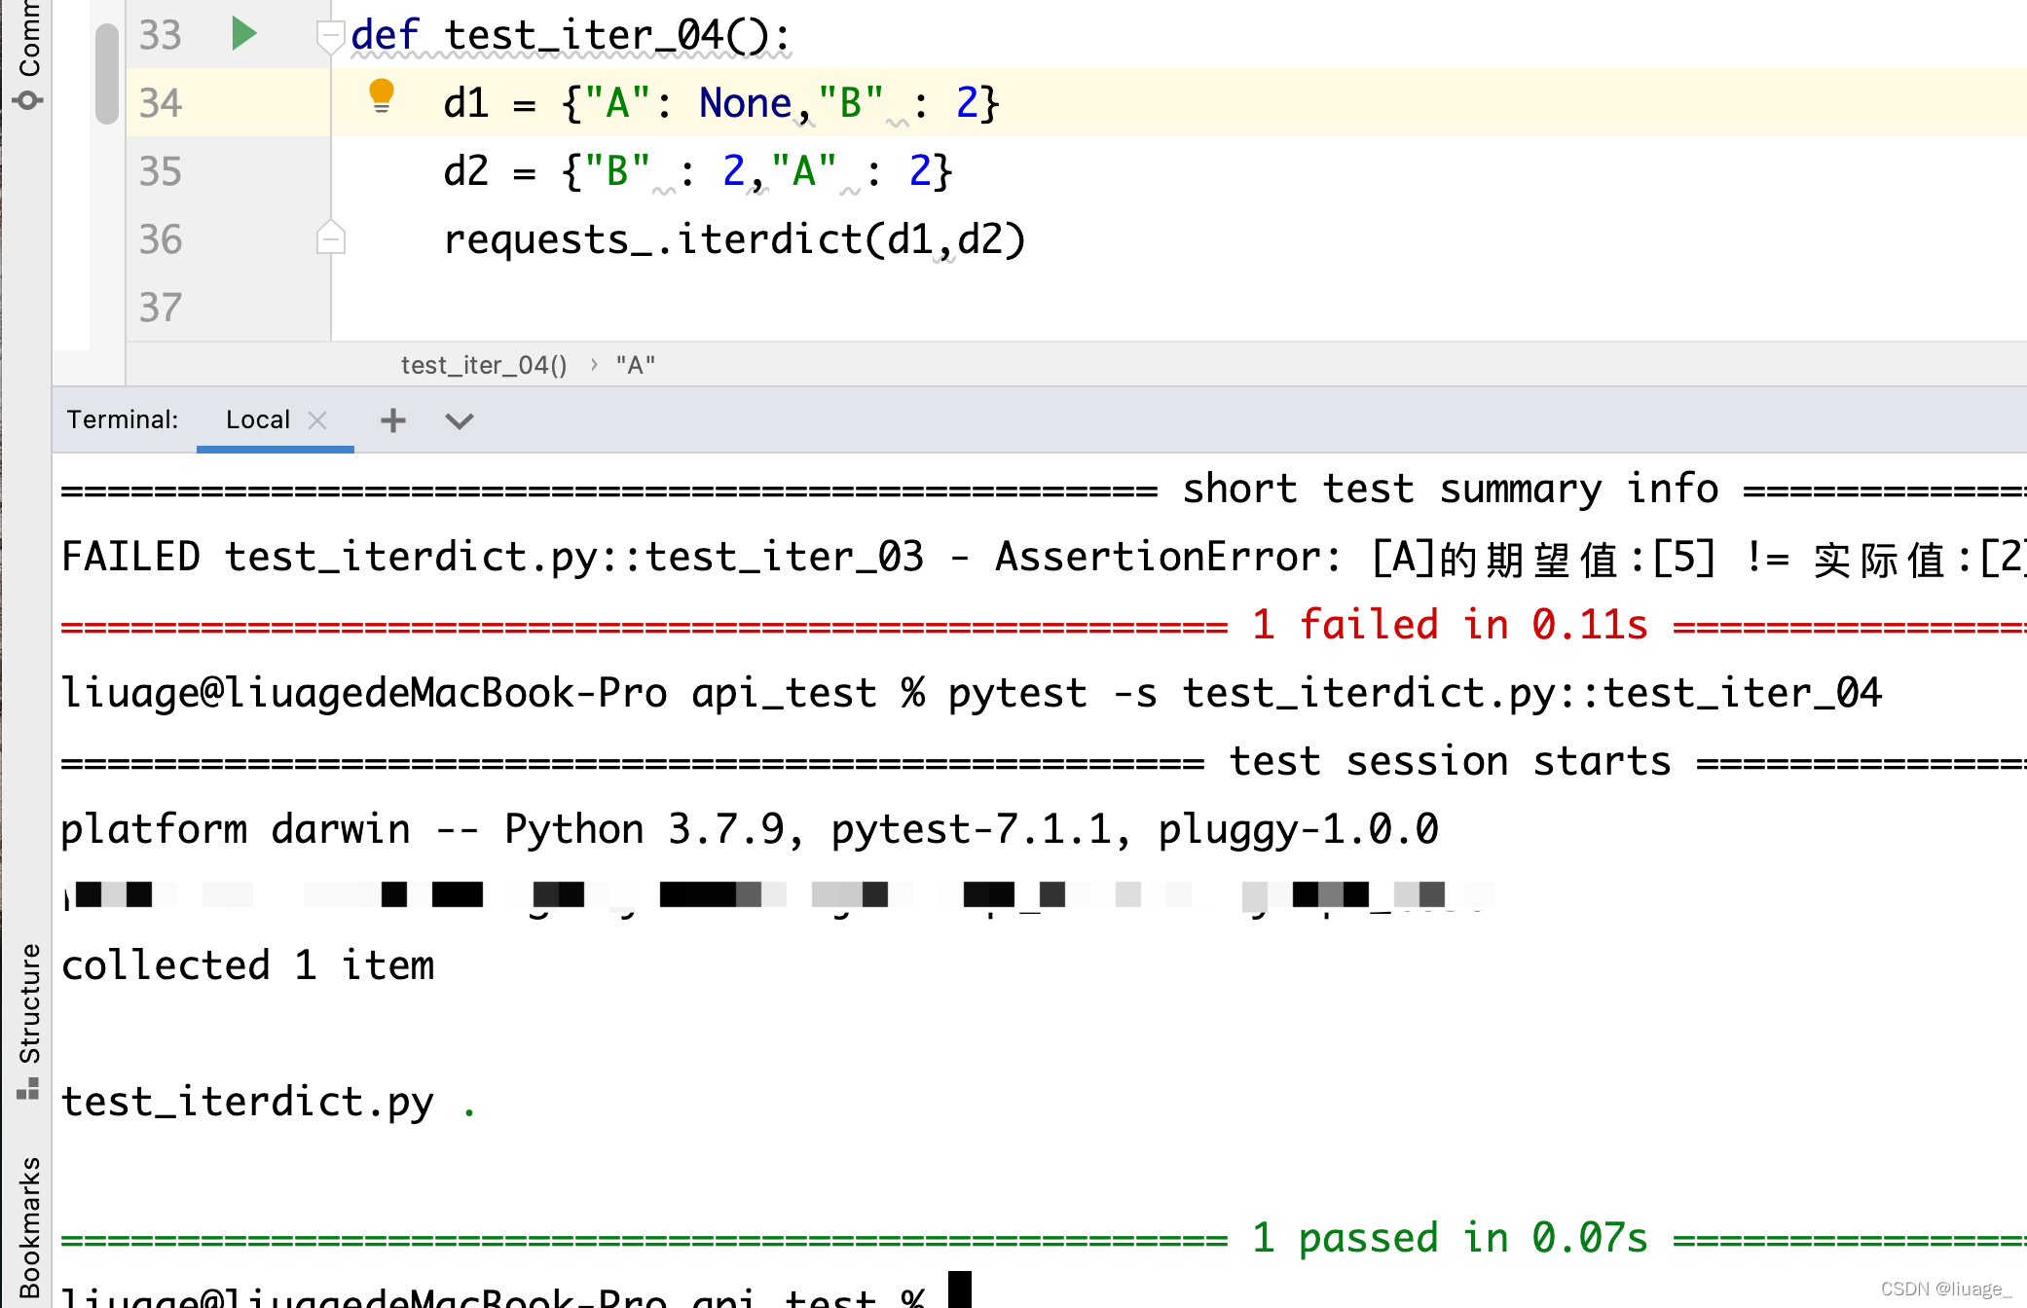This screenshot has height=1308, width=2027.
Task: Click the platform darwin Python version line
Action: [x=750, y=829]
